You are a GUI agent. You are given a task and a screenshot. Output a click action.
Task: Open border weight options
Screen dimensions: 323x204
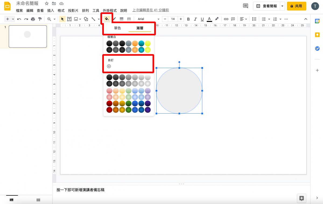tap(121, 19)
